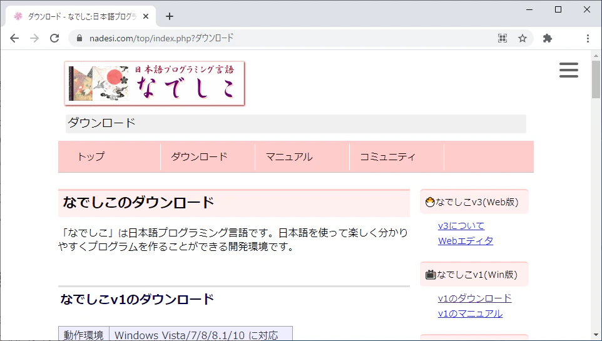Reload the nadesi.com page

coord(54,38)
